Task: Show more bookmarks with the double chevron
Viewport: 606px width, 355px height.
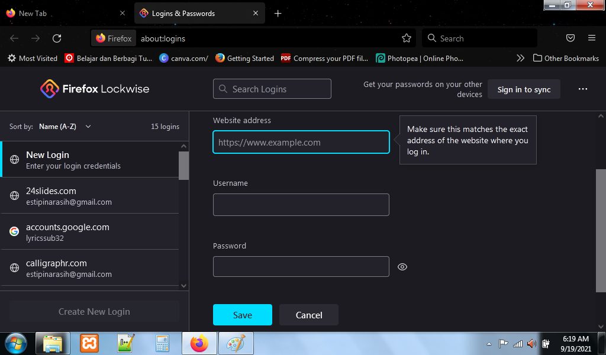Action: [x=520, y=58]
